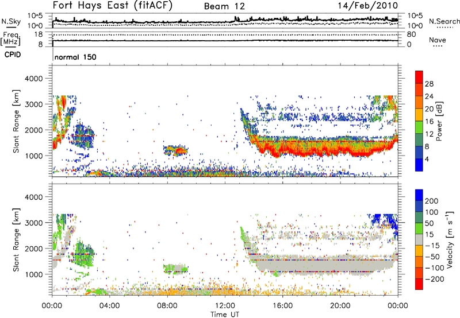Click the "3000" tick on the velocity panel
460x318 pixels.
click(33, 223)
